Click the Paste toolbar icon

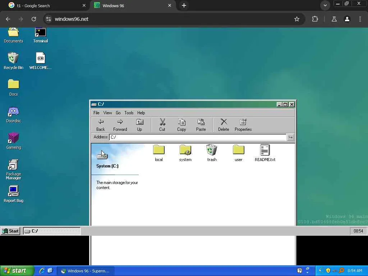point(201,125)
